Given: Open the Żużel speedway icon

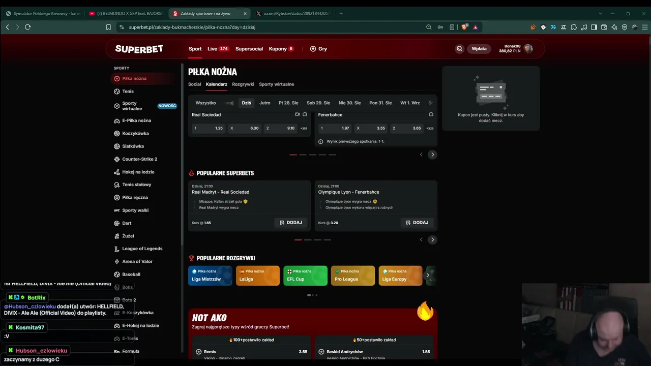Looking at the screenshot, I should 117,236.
